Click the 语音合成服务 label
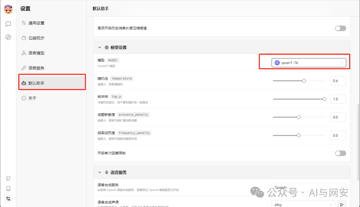Image resolution: width=360 pixels, height=207 pixels. [x=108, y=185]
